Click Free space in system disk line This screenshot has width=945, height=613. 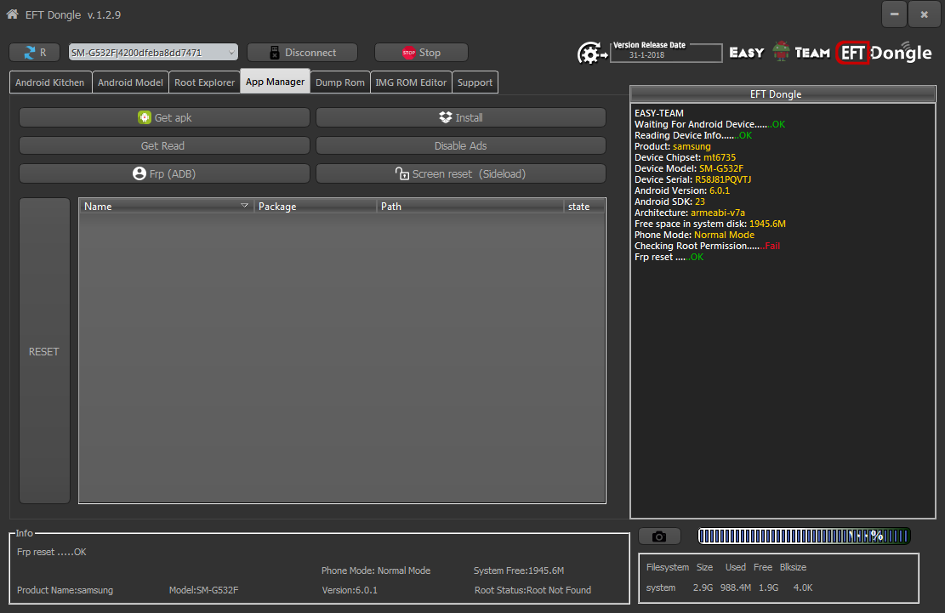(710, 224)
